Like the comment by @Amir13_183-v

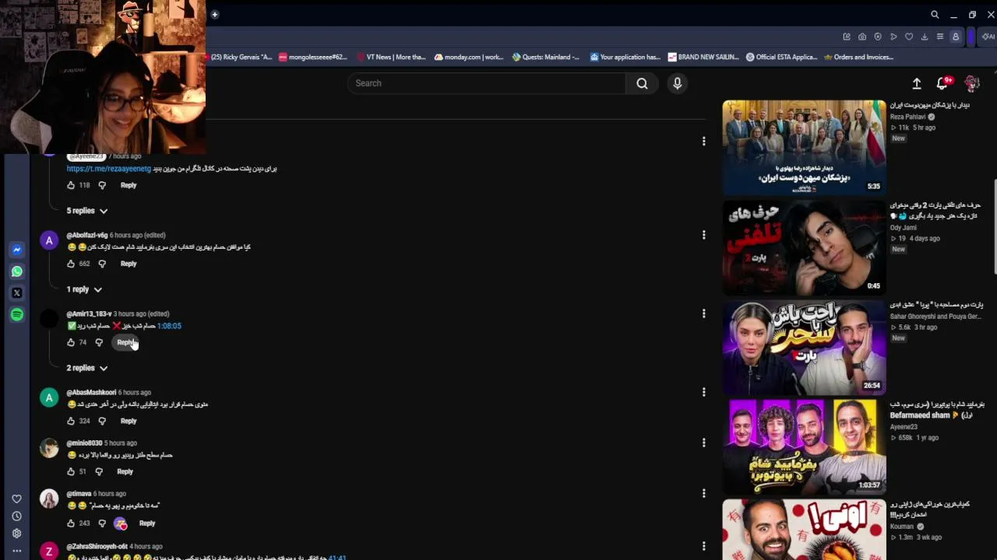71,342
